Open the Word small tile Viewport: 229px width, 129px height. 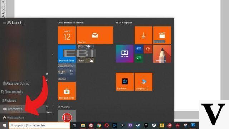[138, 49]
